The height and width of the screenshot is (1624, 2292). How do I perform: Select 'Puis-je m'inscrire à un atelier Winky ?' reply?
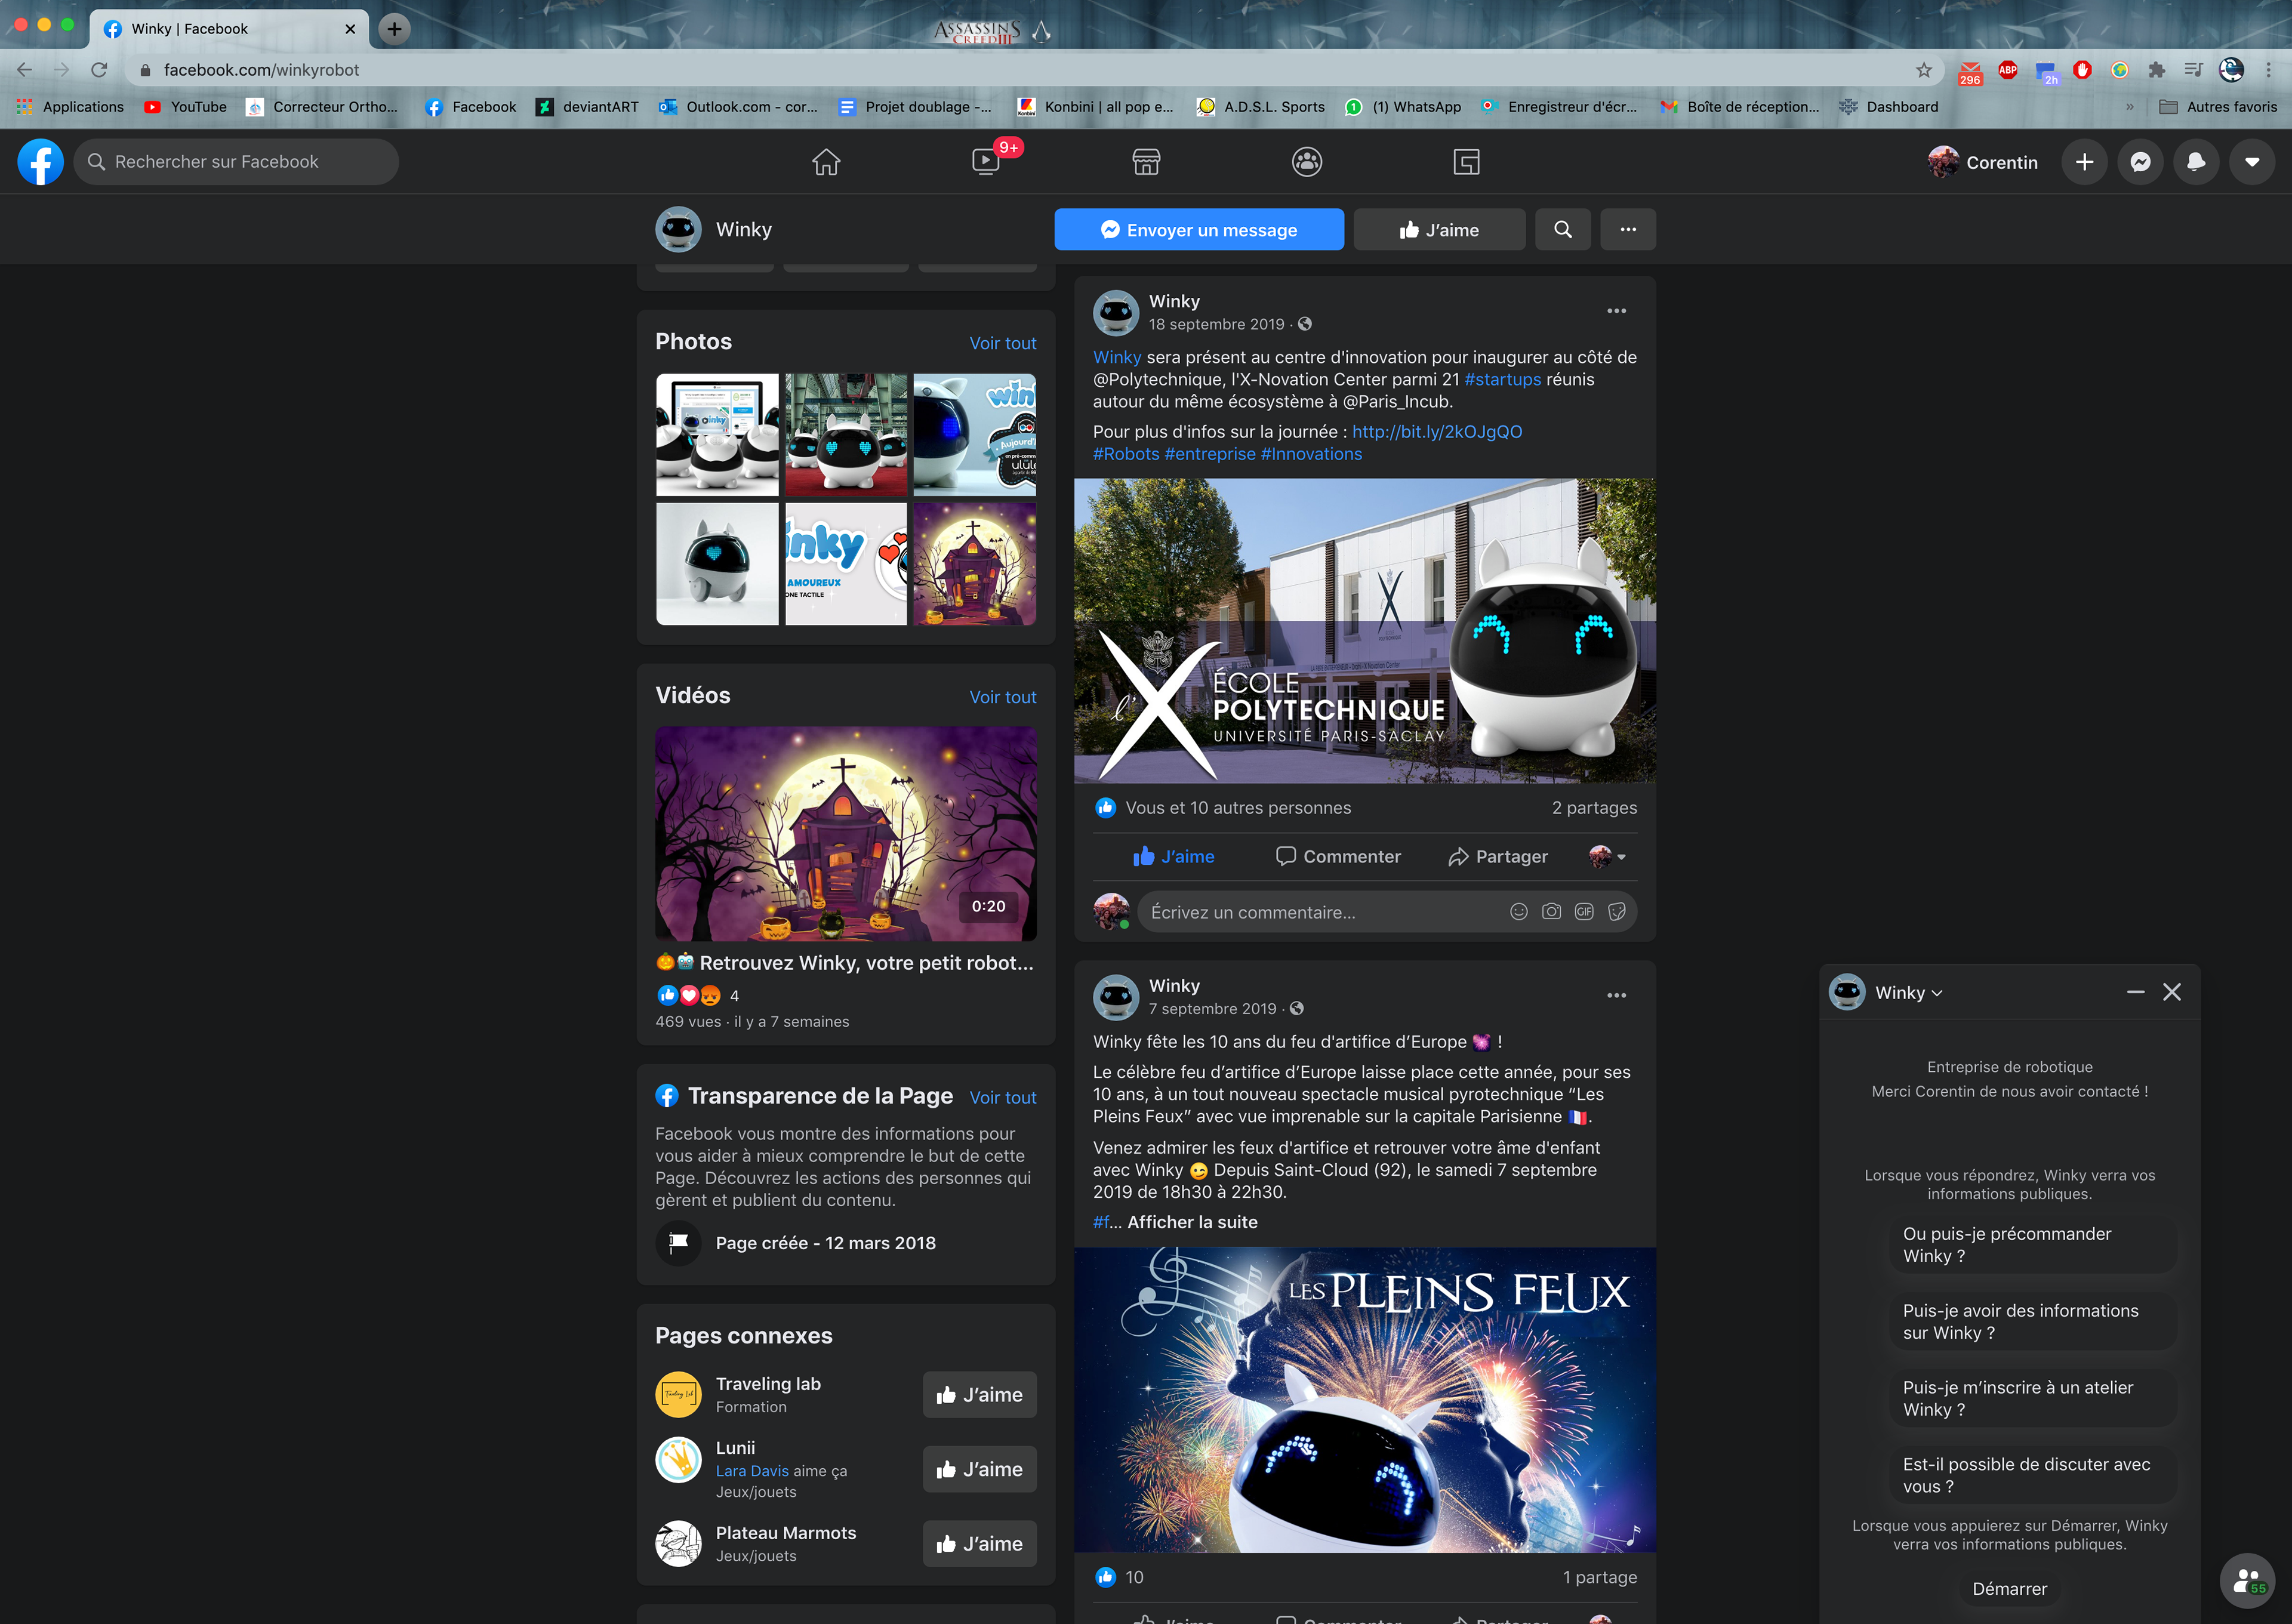(x=2032, y=1398)
